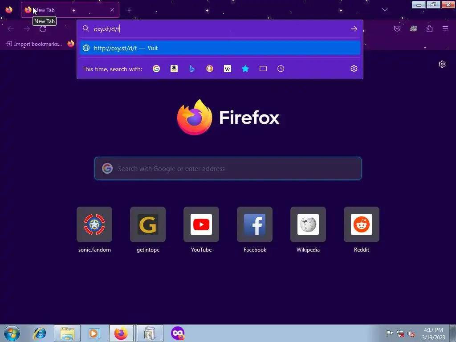
Task: Open the Firefox bookmark next to Import bookmarks
Action: [x=71, y=44]
